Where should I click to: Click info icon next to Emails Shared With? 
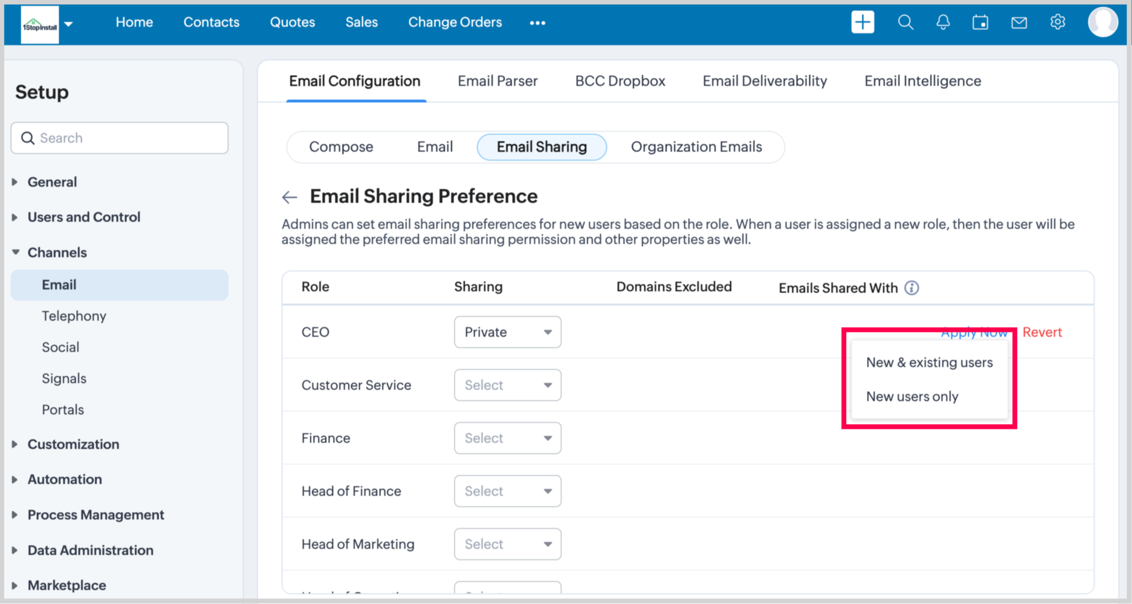point(911,288)
